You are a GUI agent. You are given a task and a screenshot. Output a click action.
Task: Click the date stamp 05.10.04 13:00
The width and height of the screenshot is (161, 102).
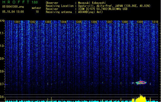tap(13, 12)
